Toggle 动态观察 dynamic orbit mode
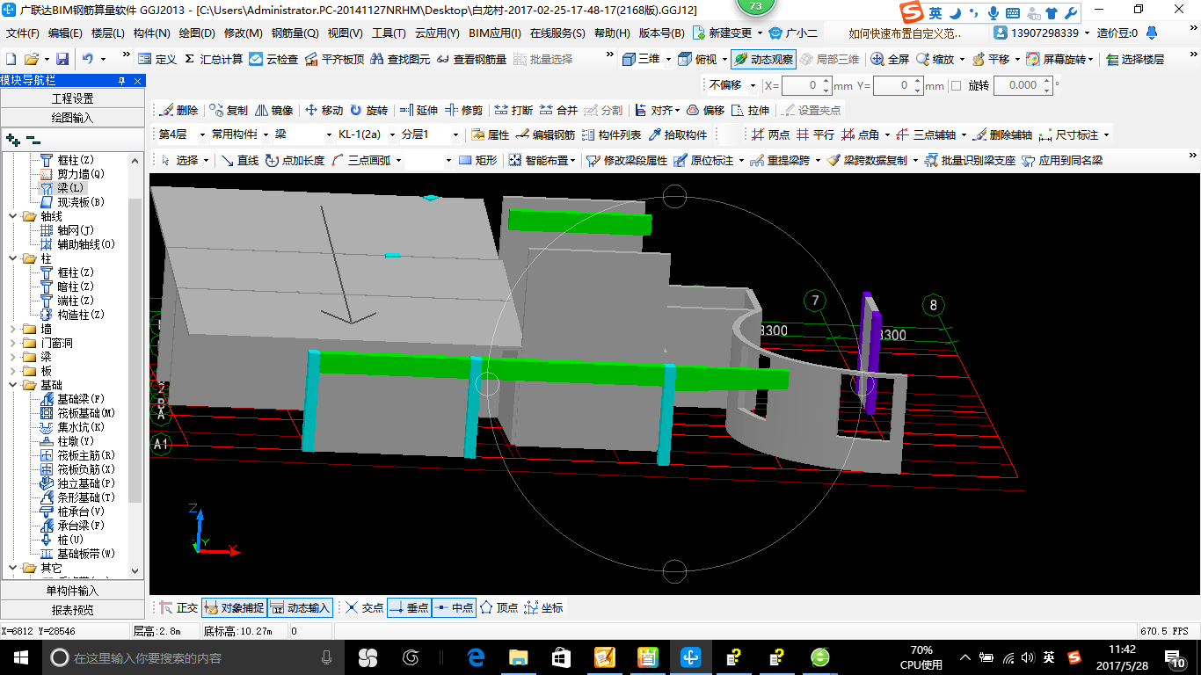1201x675 pixels. click(763, 59)
